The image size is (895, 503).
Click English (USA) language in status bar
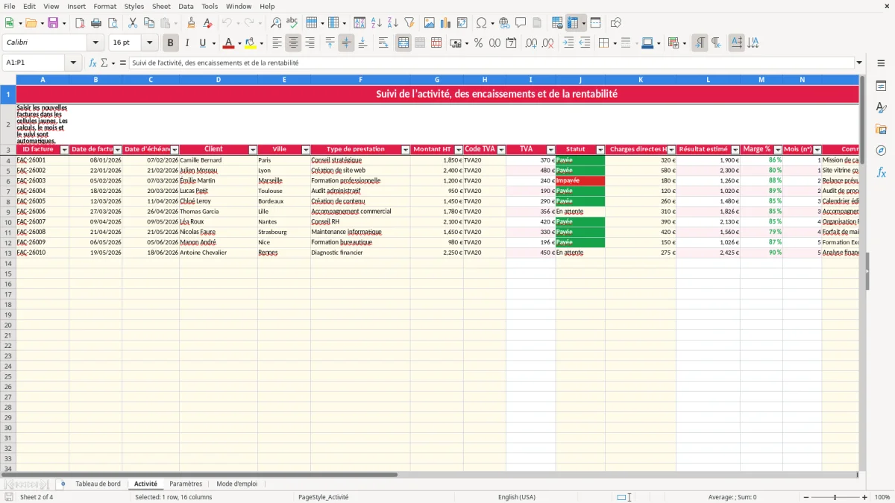[517, 497]
